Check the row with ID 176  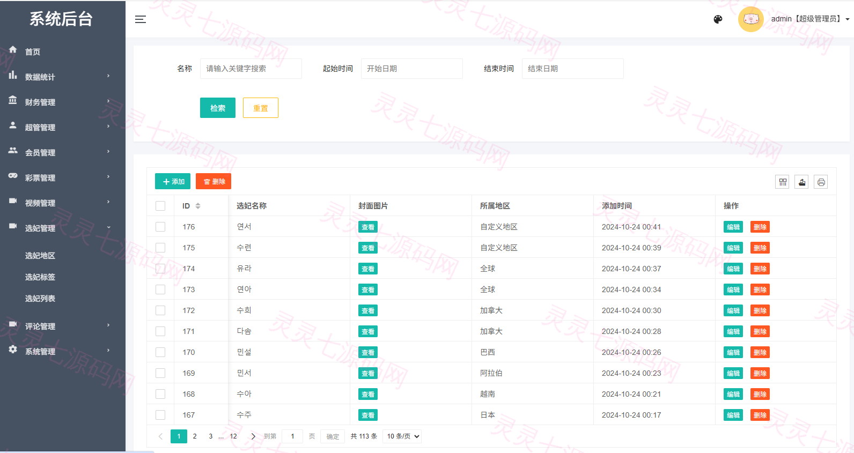coord(160,227)
